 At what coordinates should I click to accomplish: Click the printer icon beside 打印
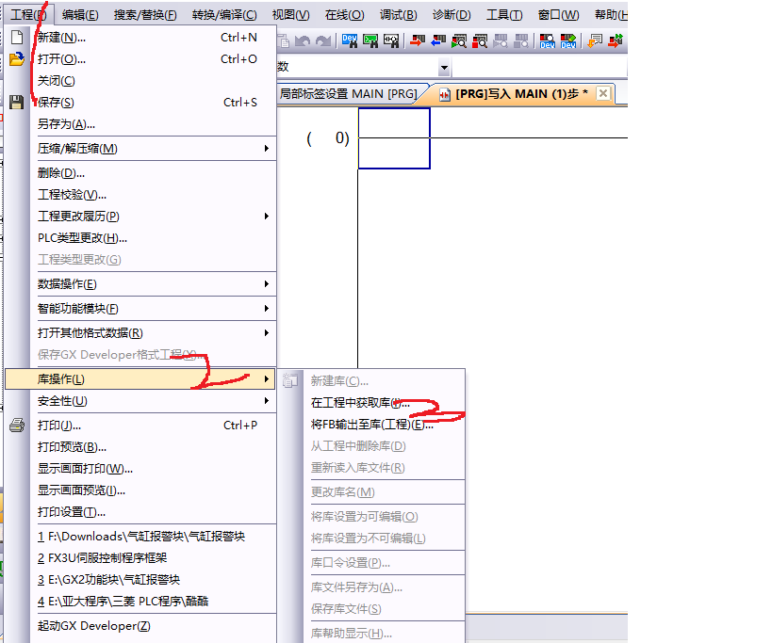[16, 426]
